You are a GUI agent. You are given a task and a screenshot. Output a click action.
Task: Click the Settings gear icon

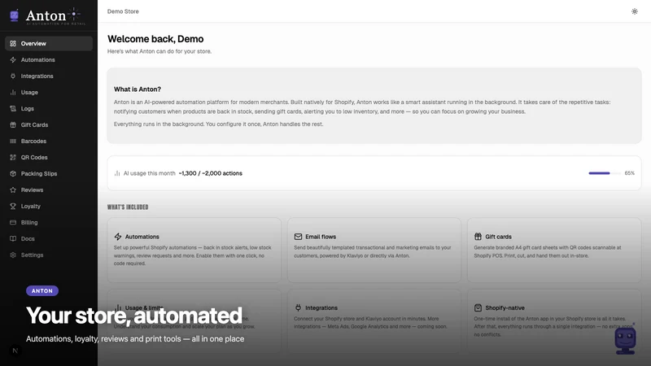click(x=13, y=255)
